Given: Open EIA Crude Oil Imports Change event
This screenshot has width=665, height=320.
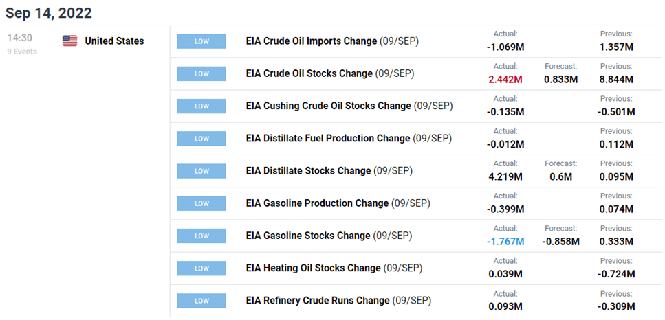Looking at the screenshot, I should pyautogui.click(x=332, y=41).
